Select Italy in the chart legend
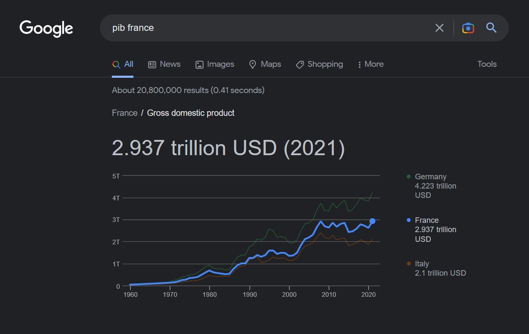The height and width of the screenshot is (334, 529). 422,264
